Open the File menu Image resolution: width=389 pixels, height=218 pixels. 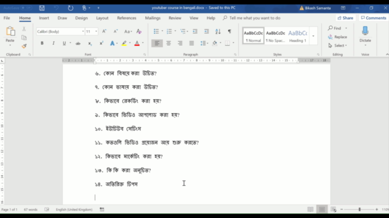click(x=7, y=18)
